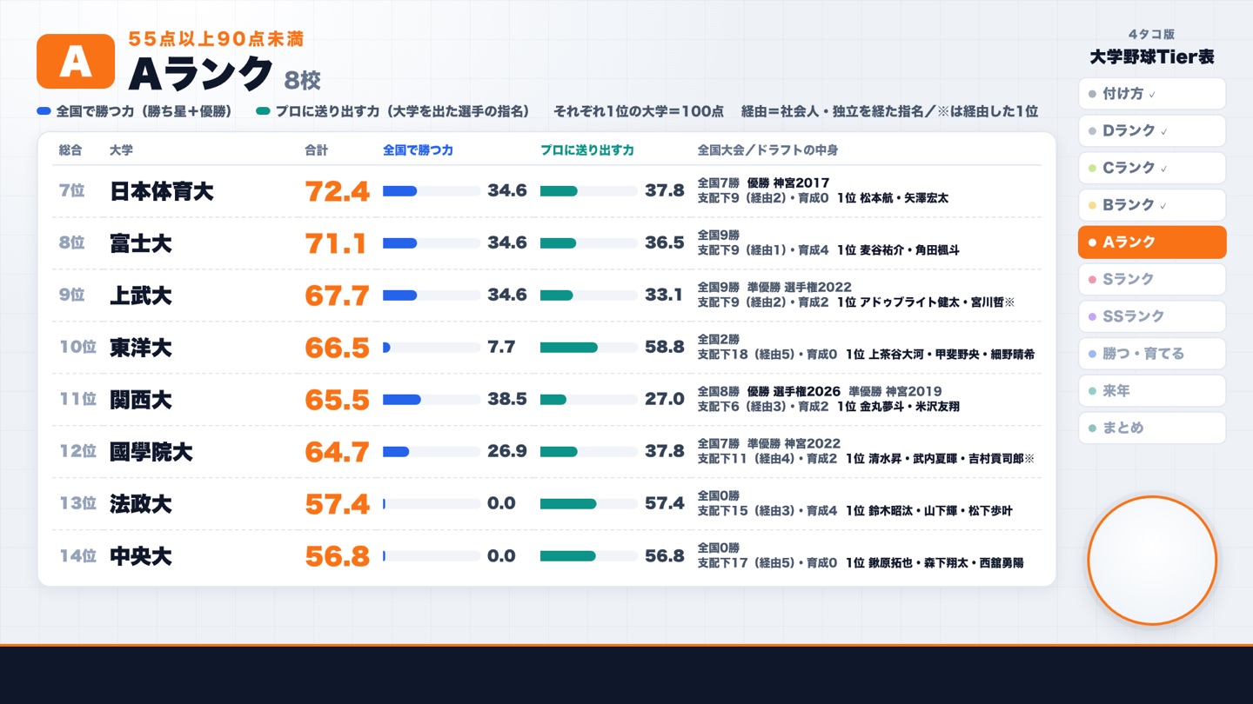Viewport: 1253px width, 704px height.
Task: Select the 上武大 university name
Action: point(141,296)
